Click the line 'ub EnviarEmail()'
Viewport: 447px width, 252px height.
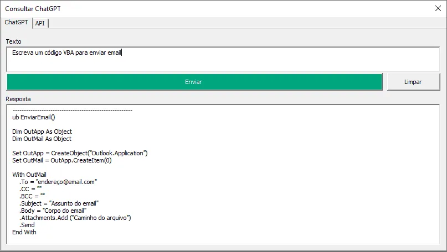click(34, 117)
